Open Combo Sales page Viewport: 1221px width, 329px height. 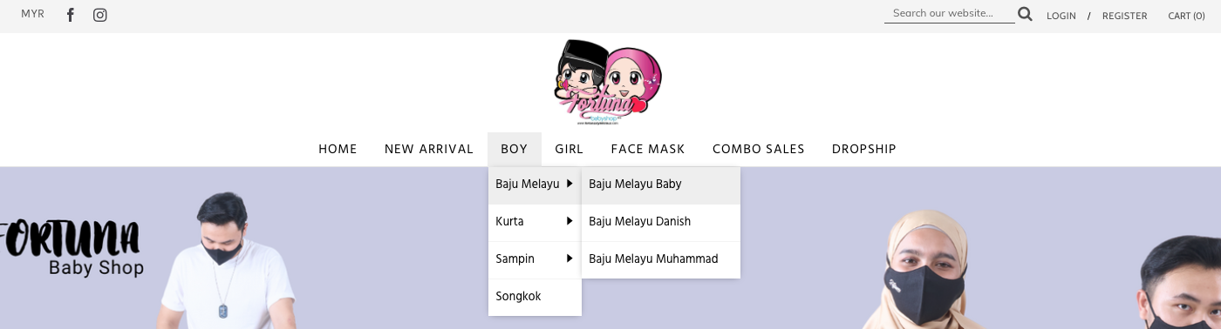(759, 149)
